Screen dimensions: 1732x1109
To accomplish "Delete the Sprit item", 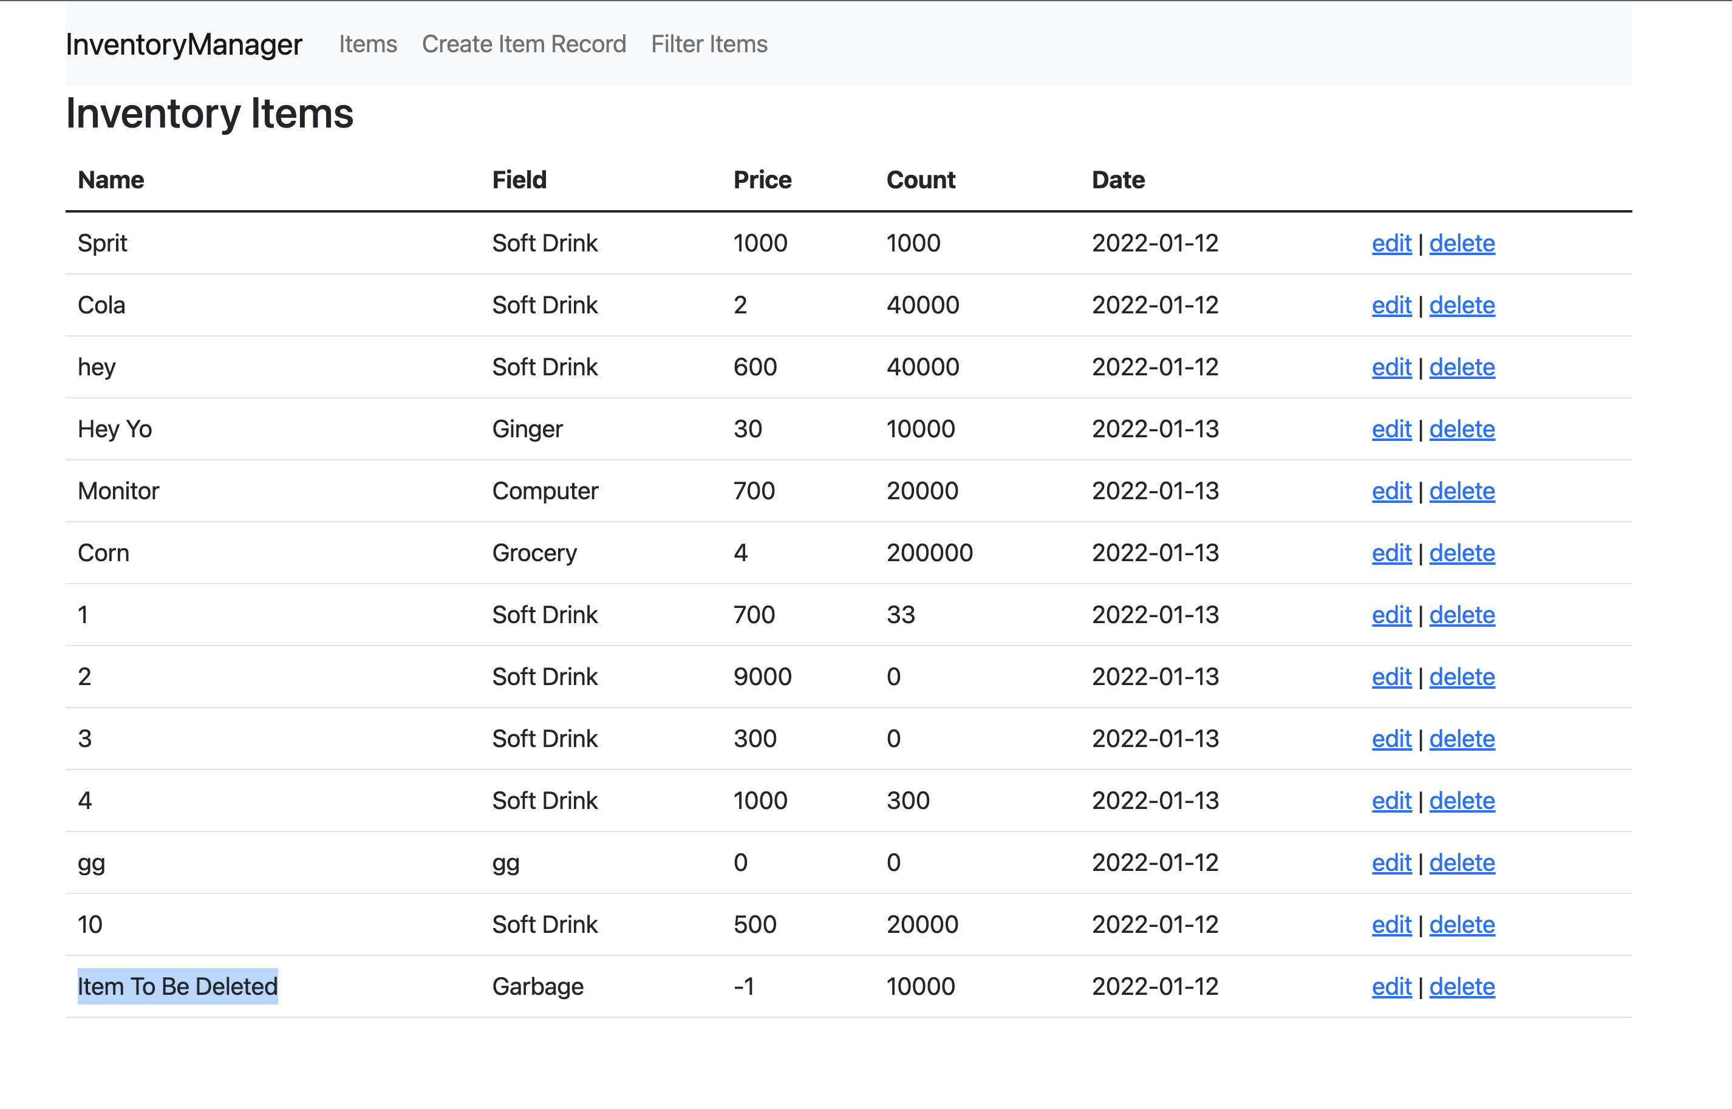I will (1461, 244).
